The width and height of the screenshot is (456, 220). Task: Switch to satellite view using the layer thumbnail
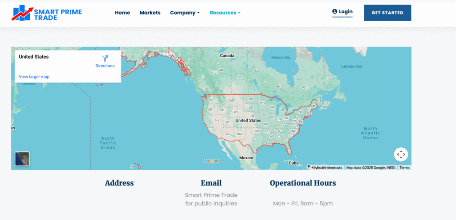click(22, 159)
